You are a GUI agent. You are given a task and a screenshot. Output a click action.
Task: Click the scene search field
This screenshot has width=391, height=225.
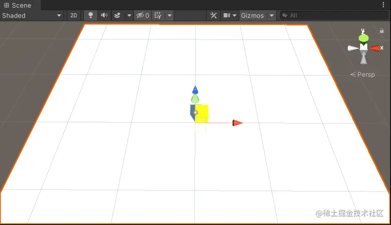click(x=334, y=15)
